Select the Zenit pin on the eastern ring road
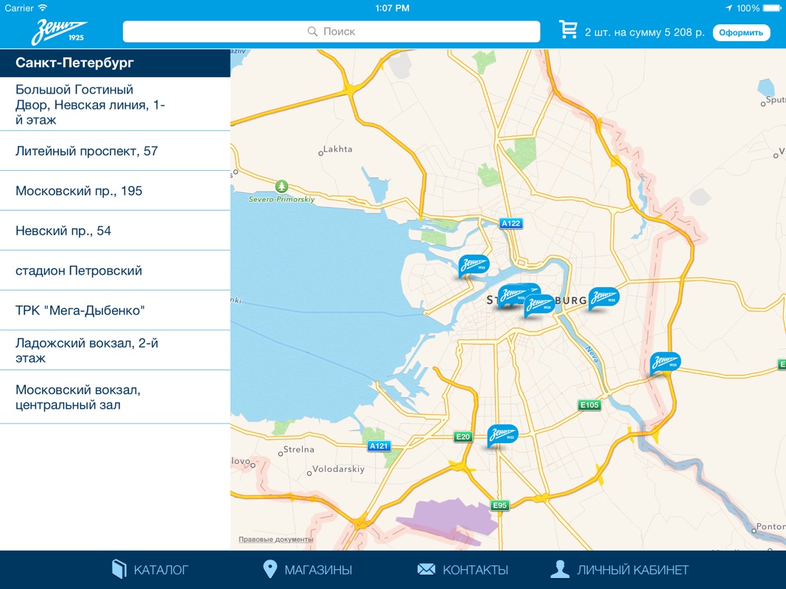786x589 pixels. click(x=665, y=363)
